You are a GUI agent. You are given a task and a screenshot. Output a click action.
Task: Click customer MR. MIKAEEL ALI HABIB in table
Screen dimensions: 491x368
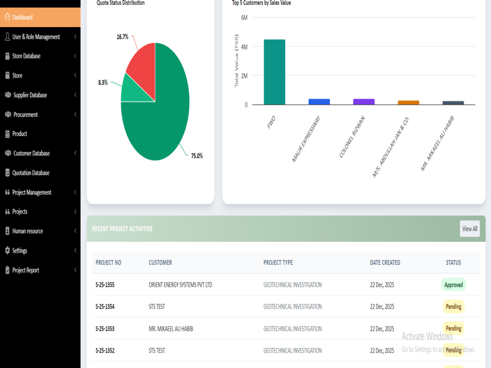pyautogui.click(x=171, y=329)
